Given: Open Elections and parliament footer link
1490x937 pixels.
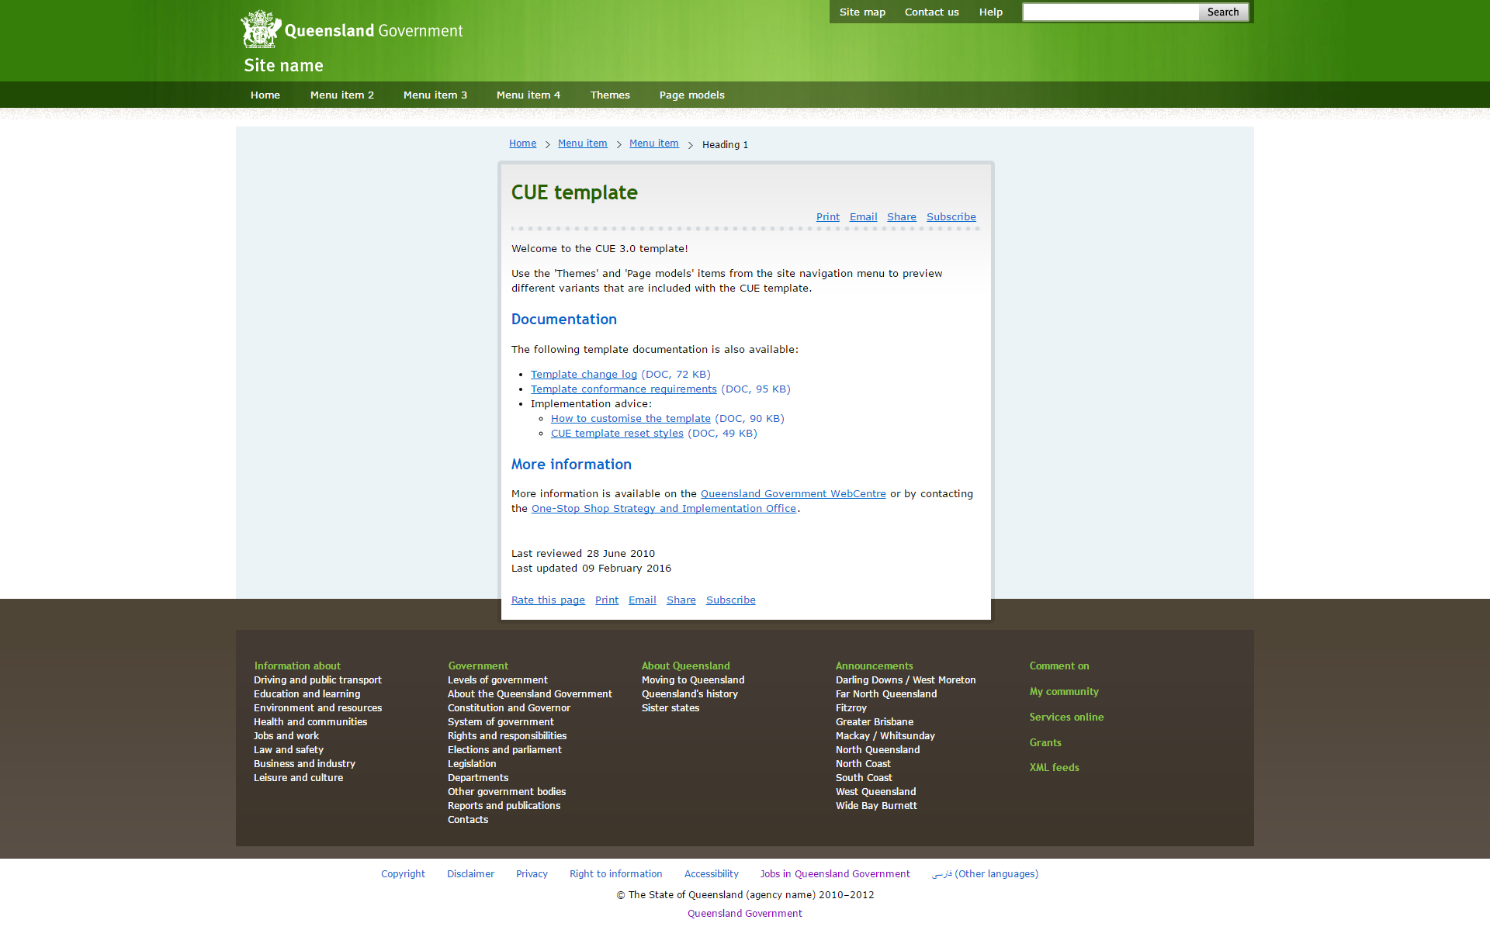Looking at the screenshot, I should click(504, 750).
